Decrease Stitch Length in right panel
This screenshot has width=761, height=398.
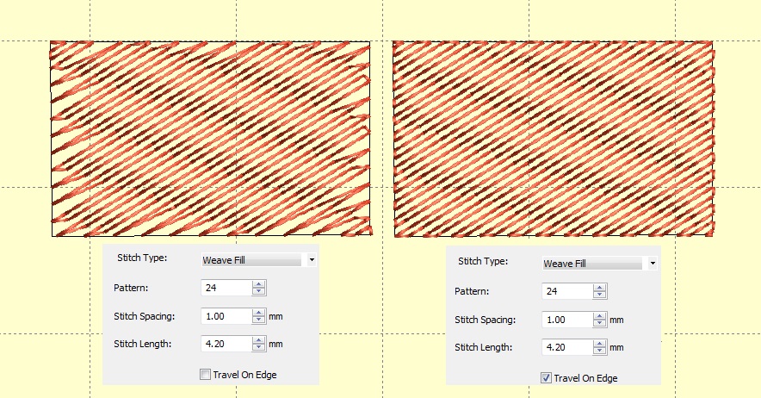(599, 351)
